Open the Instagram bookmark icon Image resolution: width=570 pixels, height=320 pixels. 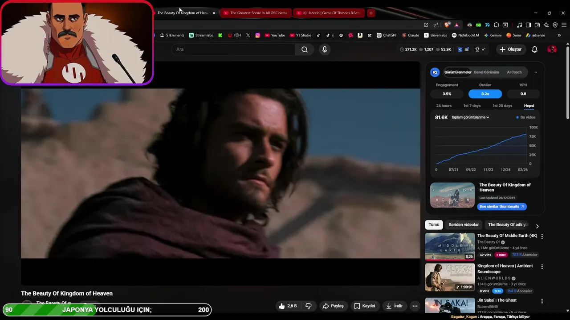(x=257, y=35)
